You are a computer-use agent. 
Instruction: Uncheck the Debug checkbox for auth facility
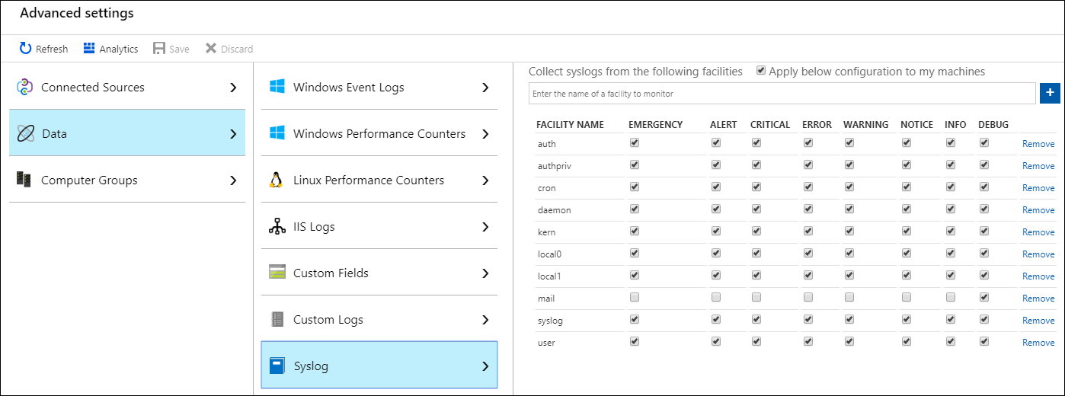984,142
